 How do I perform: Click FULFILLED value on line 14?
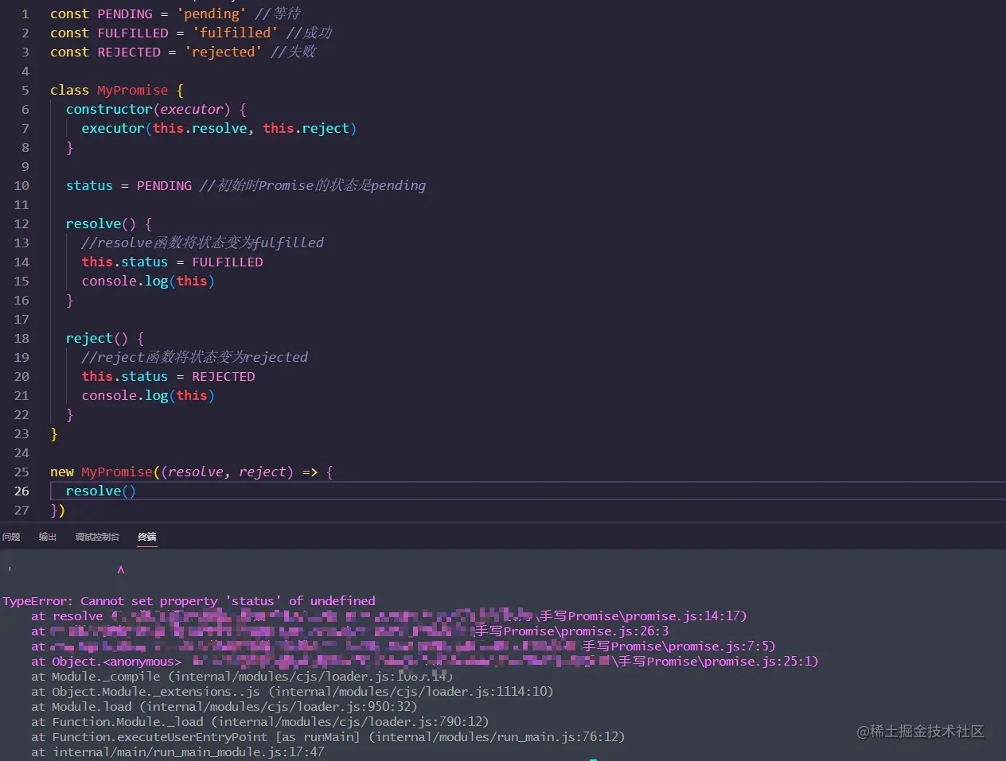(227, 262)
